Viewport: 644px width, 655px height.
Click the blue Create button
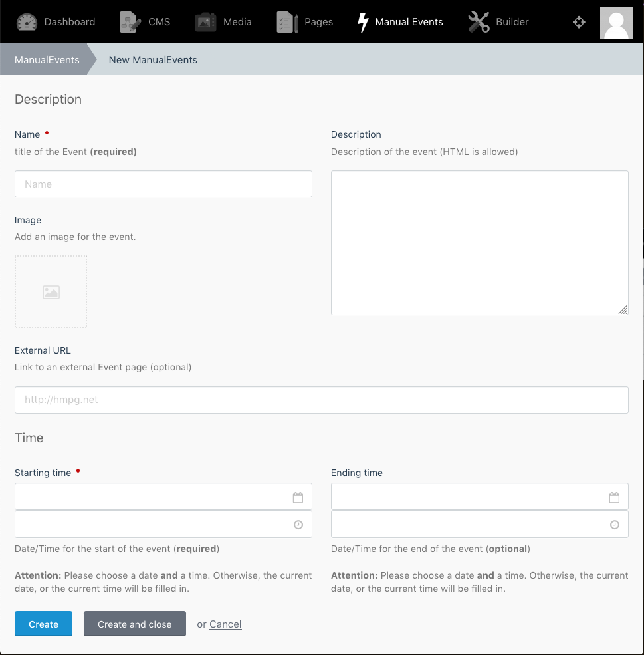[x=43, y=624]
